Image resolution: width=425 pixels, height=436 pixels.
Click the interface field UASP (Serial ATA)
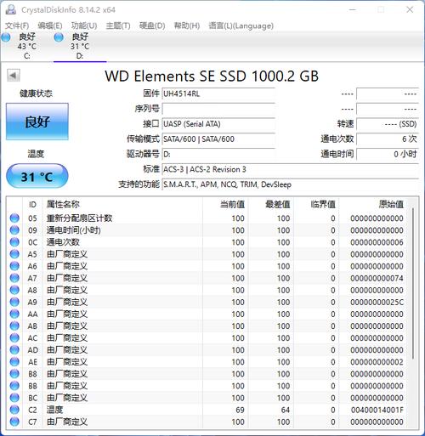coord(218,124)
